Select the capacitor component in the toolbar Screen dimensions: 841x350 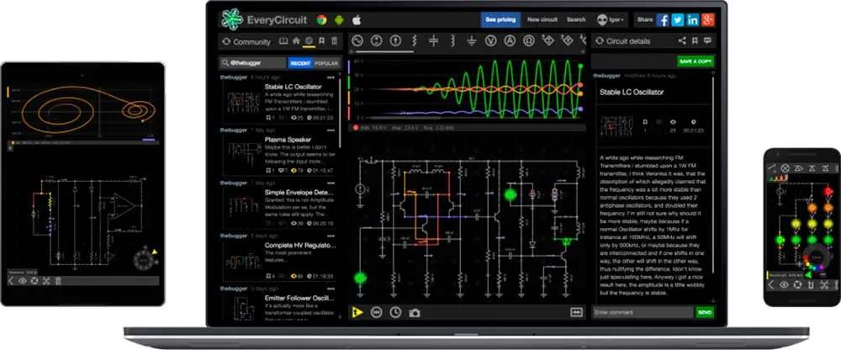click(x=434, y=40)
